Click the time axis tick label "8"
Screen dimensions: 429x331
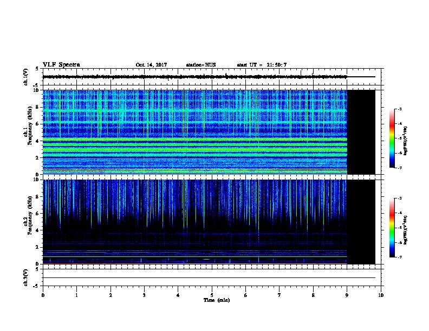[313, 295]
